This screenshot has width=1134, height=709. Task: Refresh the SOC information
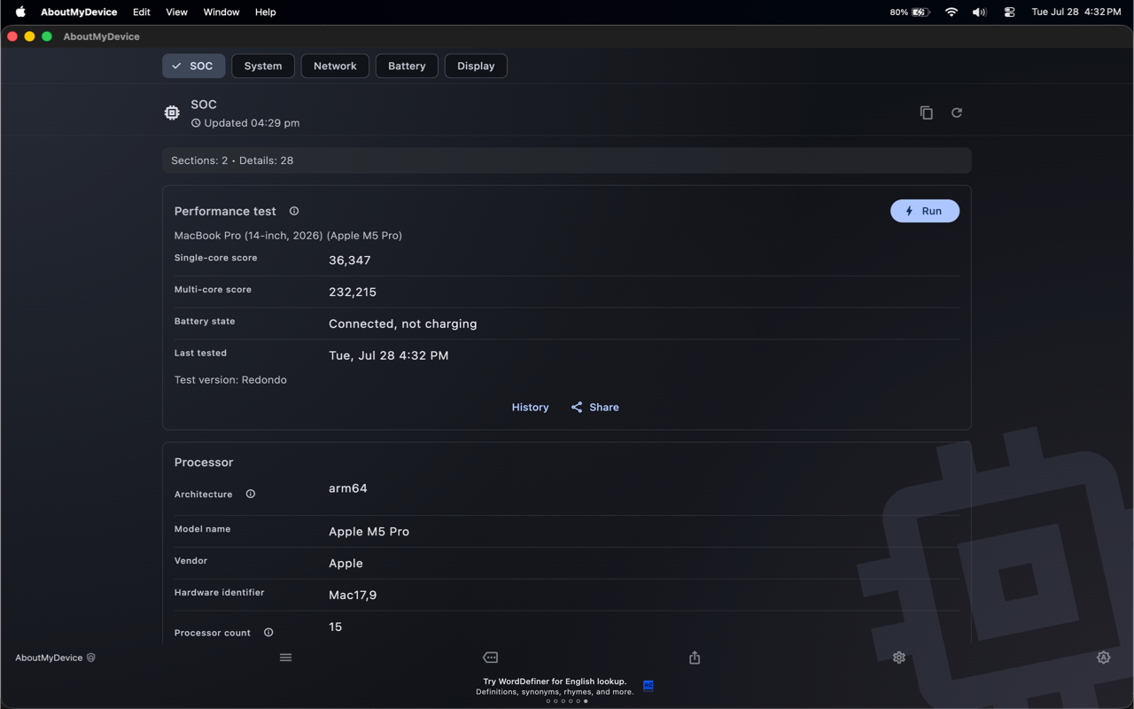coord(957,113)
